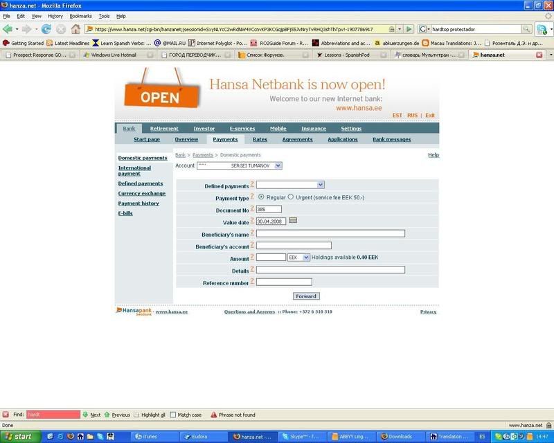Screen dimensions: 554x443
Task: Click into the Reference number field
Action: click(284, 282)
